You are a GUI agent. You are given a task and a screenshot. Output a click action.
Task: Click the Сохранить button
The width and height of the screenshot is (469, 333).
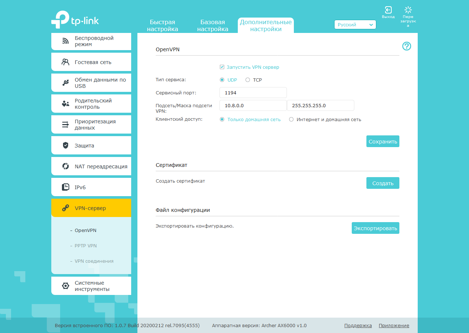click(x=383, y=141)
